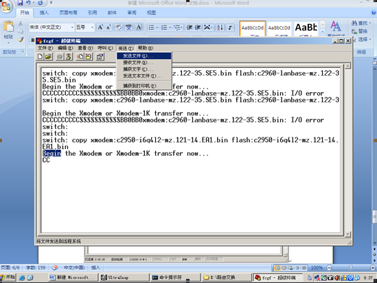Click the Format Painter brush icon in Word
This screenshot has height=283, width=377.
click(21, 40)
